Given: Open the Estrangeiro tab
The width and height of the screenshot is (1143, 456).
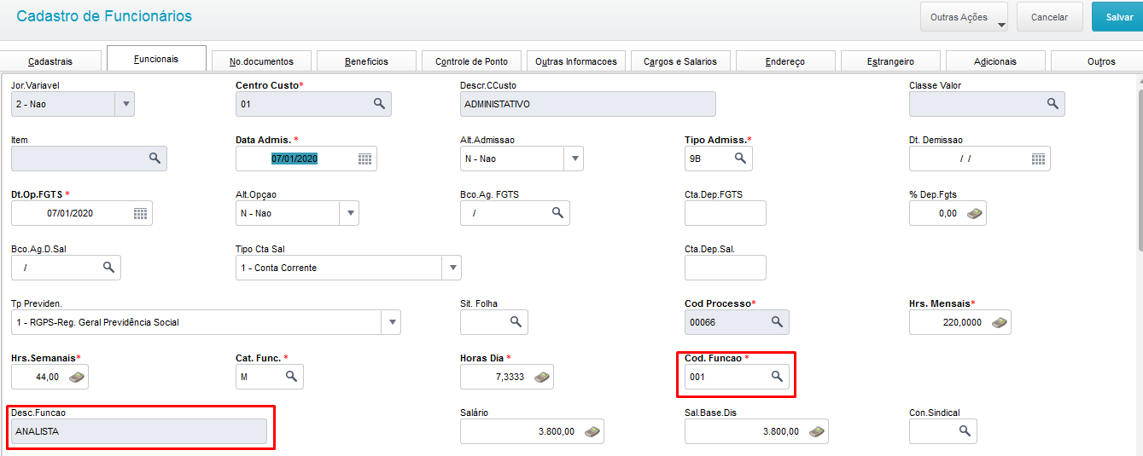Looking at the screenshot, I should 890,61.
